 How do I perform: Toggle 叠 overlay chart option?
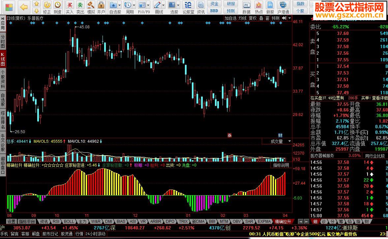tap(261, 18)
